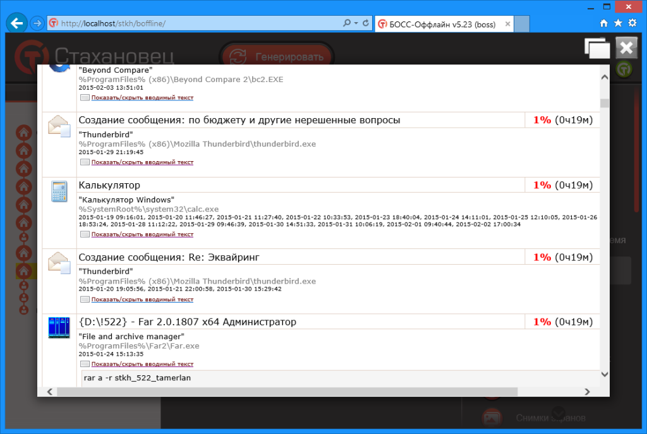
Task: Select the БОСС-Оффлайн v5.23 tab
Action: [x=444, y=25]
